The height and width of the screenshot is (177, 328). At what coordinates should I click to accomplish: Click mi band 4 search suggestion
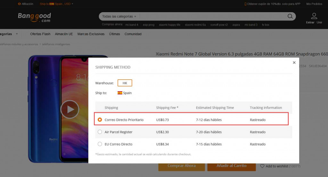(132, 25)
